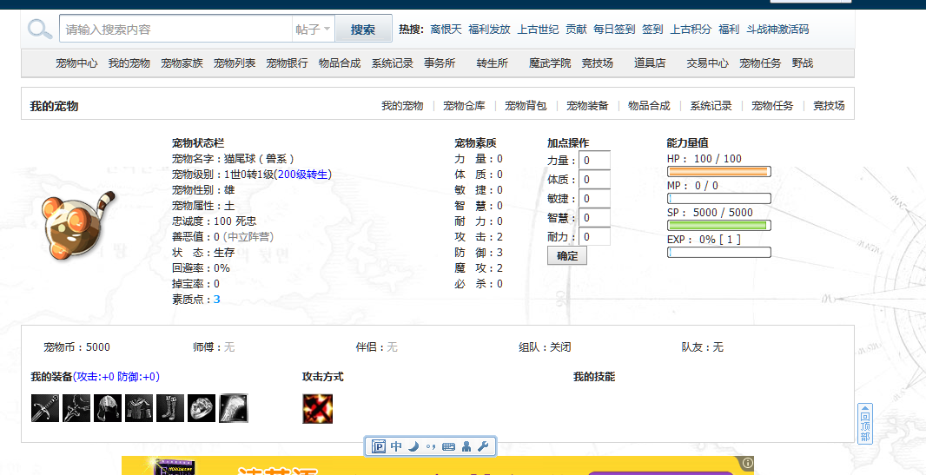Viewport: 926px width, 475px height.
Task: Click the green SP progress bar
Action: point(718,226)
